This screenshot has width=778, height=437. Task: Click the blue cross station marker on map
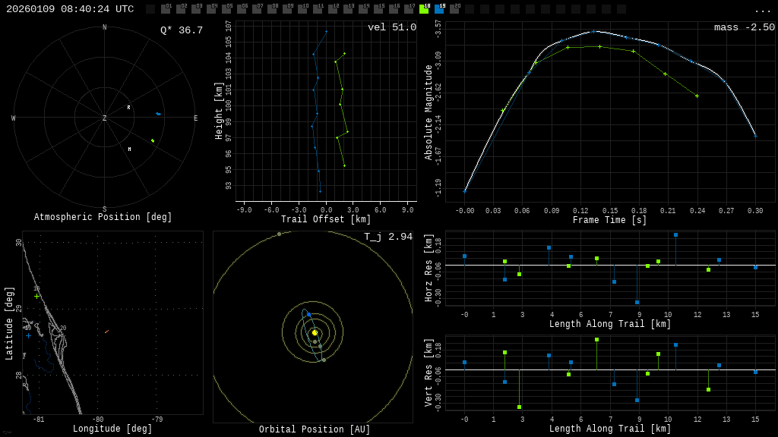[28, 335]
